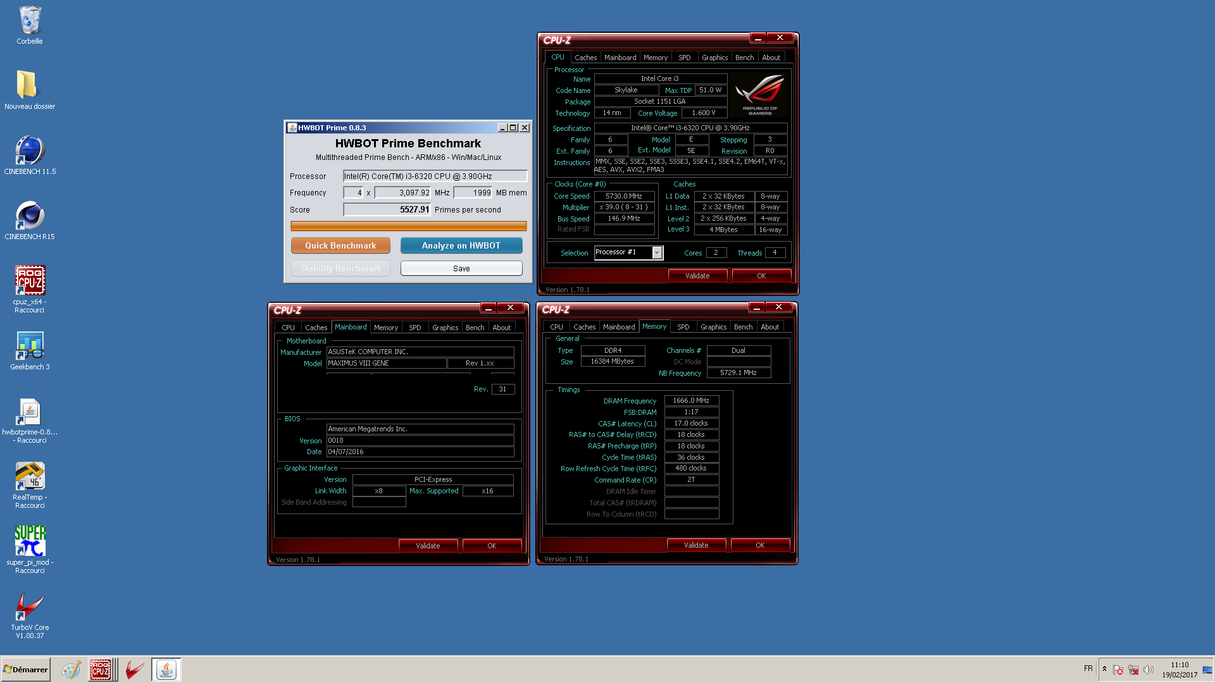Switch to Memory tab in top CPU-Z window
The height and width of the screenshot is (683, 1215).
coord(656,58)
